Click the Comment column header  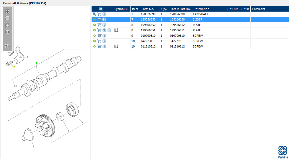pos(270,9)
